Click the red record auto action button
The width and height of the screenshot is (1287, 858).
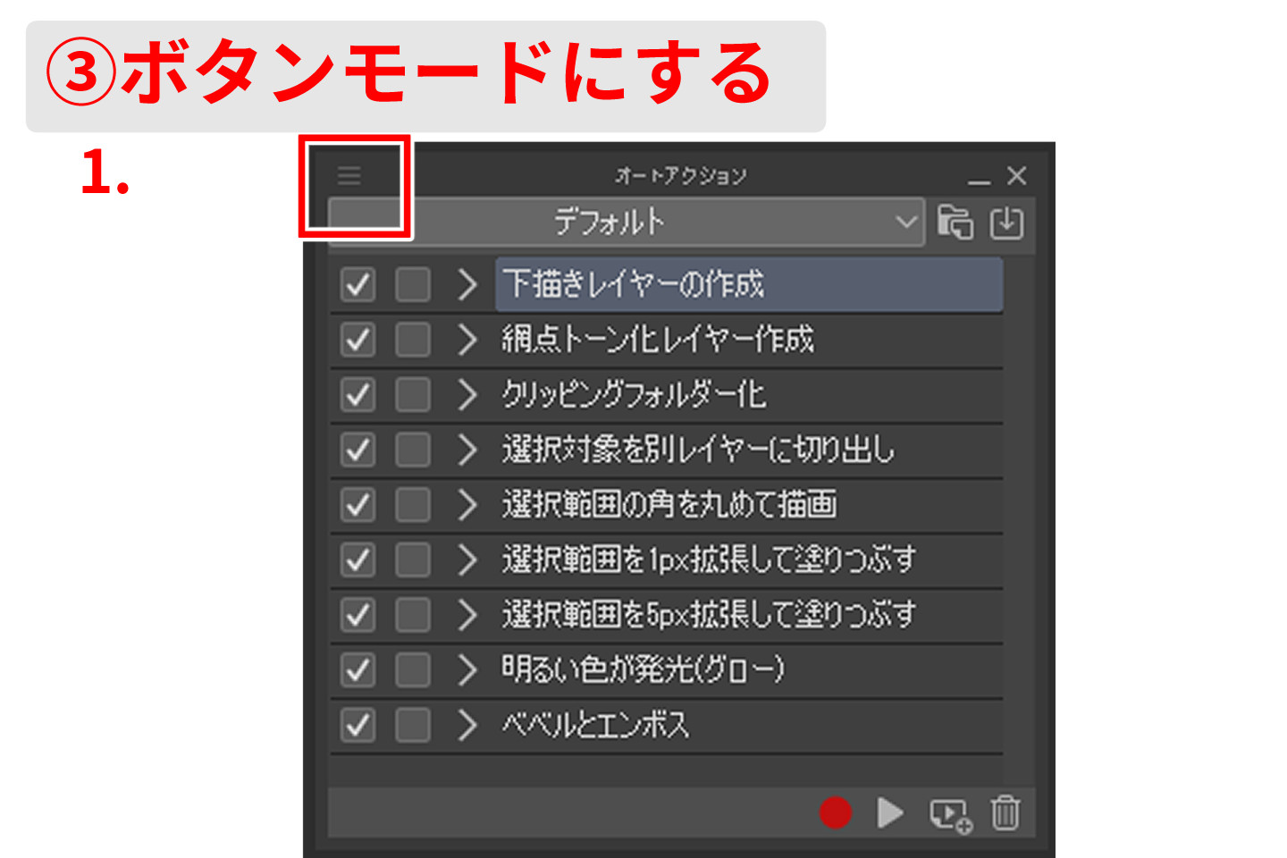836,813
